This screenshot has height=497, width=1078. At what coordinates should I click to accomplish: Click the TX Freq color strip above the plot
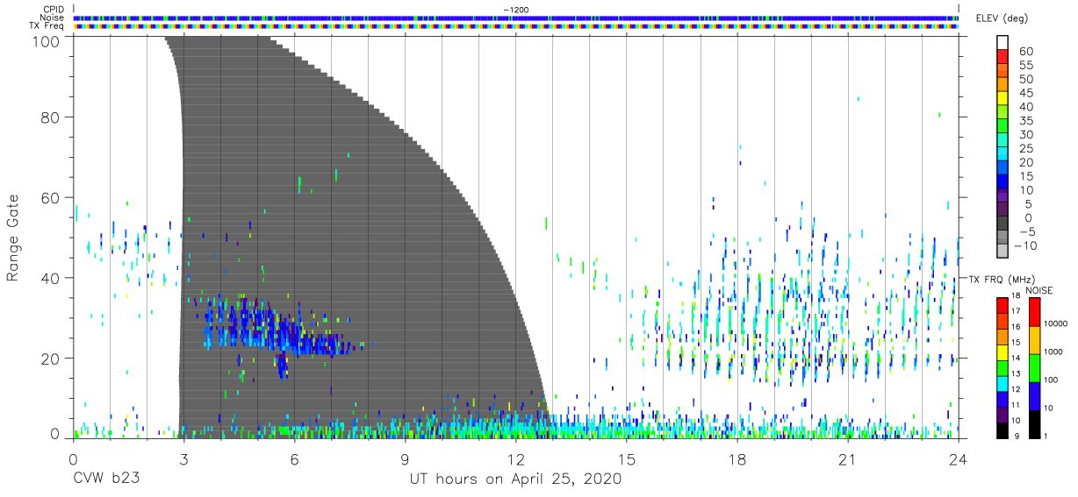tap(516, 25)
